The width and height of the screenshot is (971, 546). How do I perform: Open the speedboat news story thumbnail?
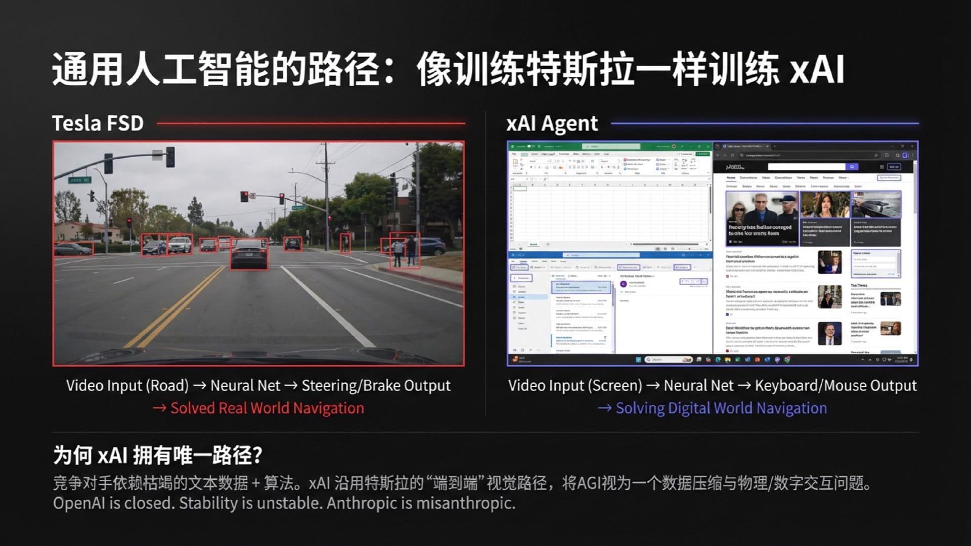point(876,204)
